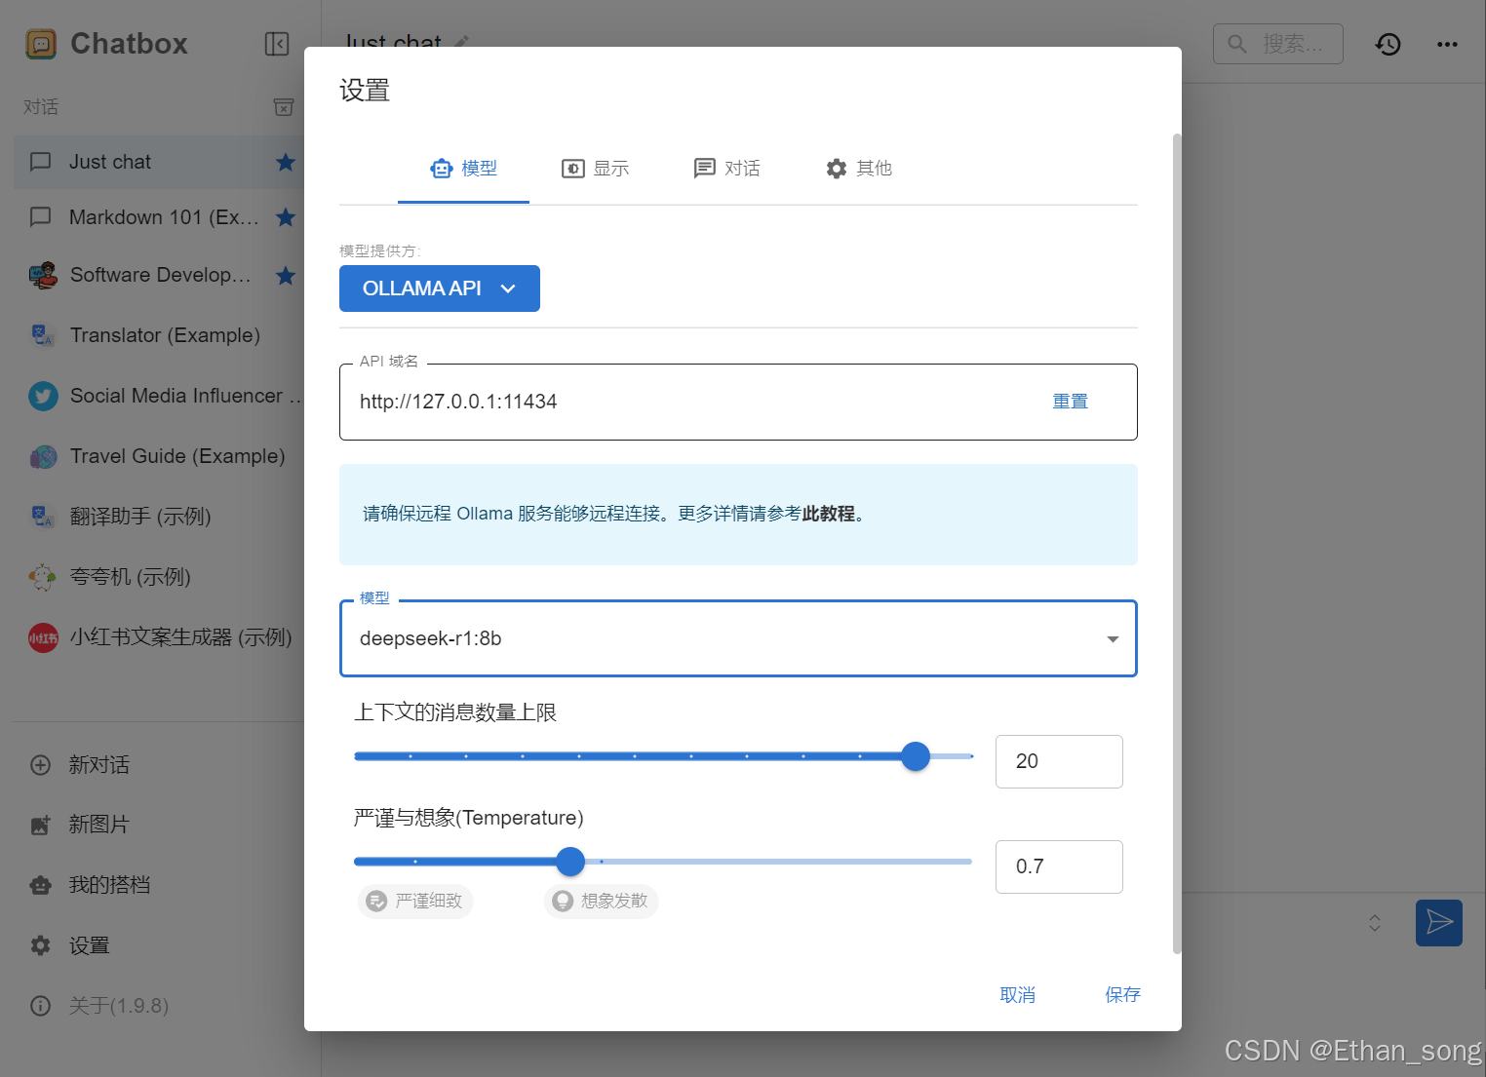Click the message limit value field showing 20
The width and height of the screenshot is (1486, 1077).
pos(1059,761)
